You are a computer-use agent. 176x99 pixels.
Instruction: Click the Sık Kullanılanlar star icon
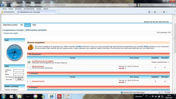click(2, 12)
